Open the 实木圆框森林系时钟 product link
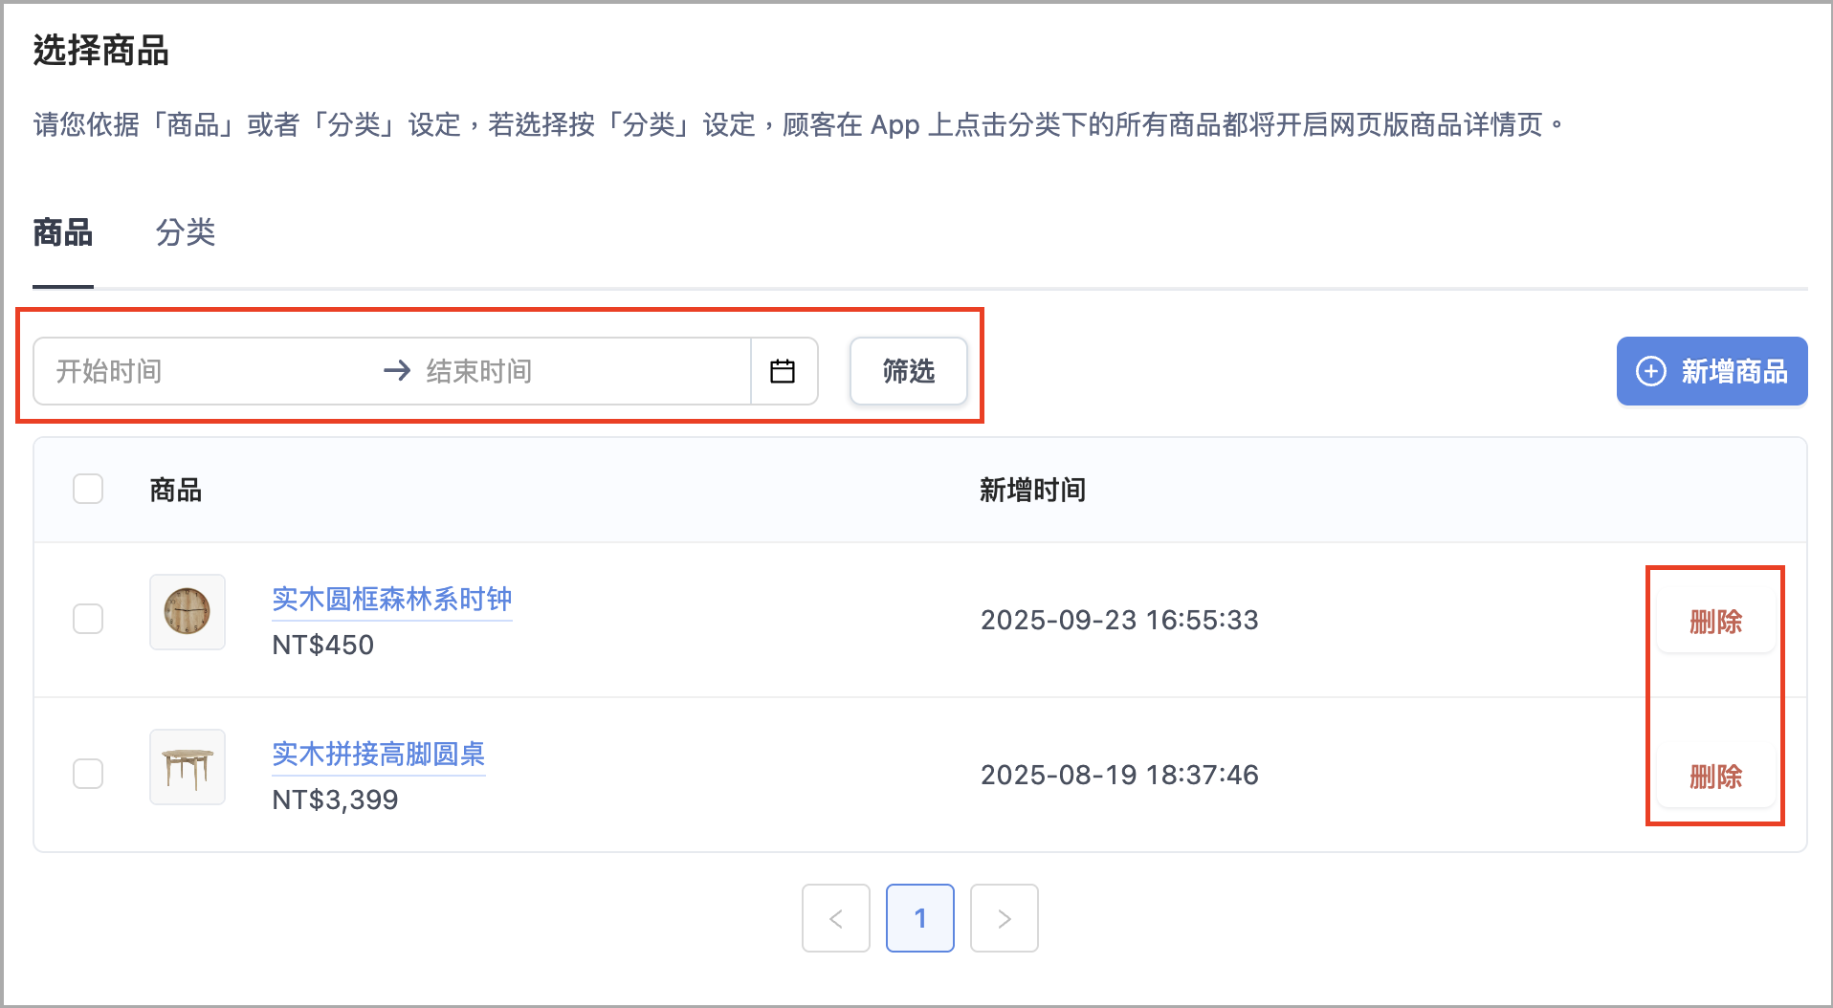 (x=392, y=600)
